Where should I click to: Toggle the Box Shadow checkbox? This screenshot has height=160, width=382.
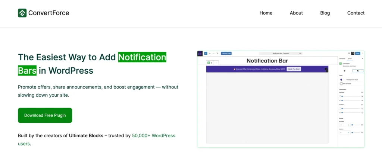coord(341,84)
